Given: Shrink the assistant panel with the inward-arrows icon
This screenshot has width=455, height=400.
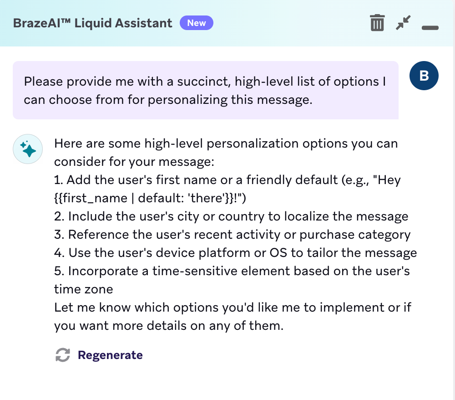Looking at the screenshot, I should point(403,23).
